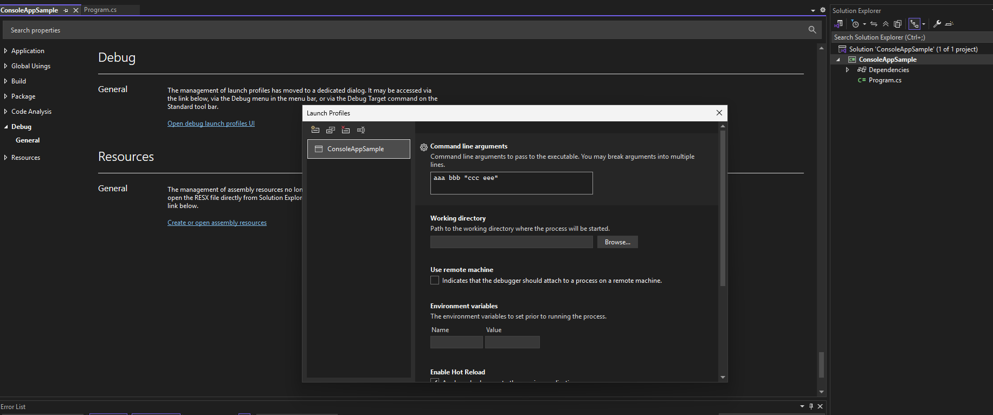The width and height of the screenshot is (993, 415).
Task: Expand the Package properties section
Action: tap(5, 96)
